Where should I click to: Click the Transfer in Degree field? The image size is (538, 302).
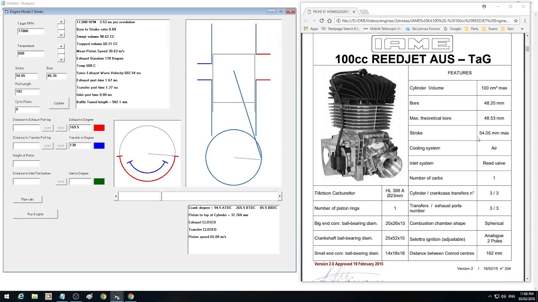pyautogui.click(x=80, y=146)
